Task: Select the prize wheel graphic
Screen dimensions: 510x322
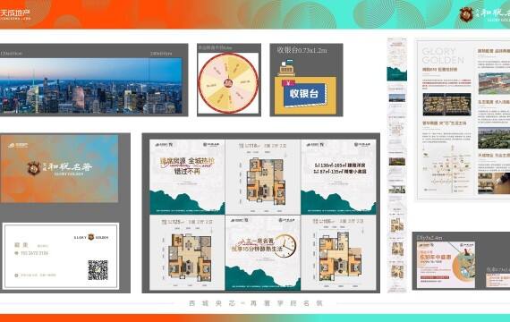Action: (228, 83)
